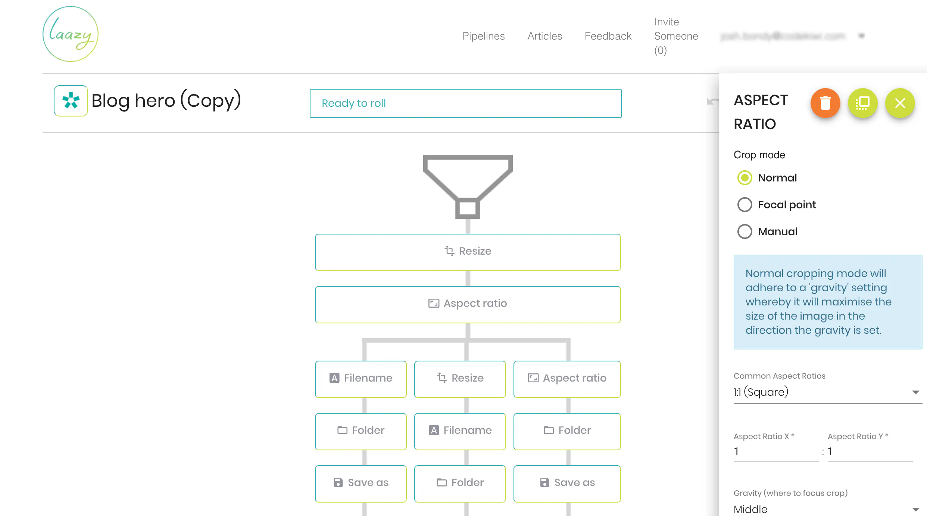Screen dimensions: 927x516
Task: Click the blurred account email
Action: tap(783, 36)
